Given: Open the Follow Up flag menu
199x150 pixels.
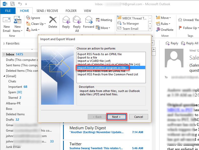Looking at the screenshot, I should pyautogui.click(x=189, y=28).
